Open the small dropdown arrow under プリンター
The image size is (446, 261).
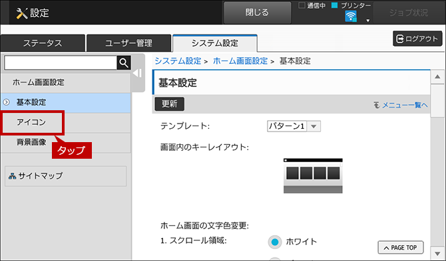367,21
